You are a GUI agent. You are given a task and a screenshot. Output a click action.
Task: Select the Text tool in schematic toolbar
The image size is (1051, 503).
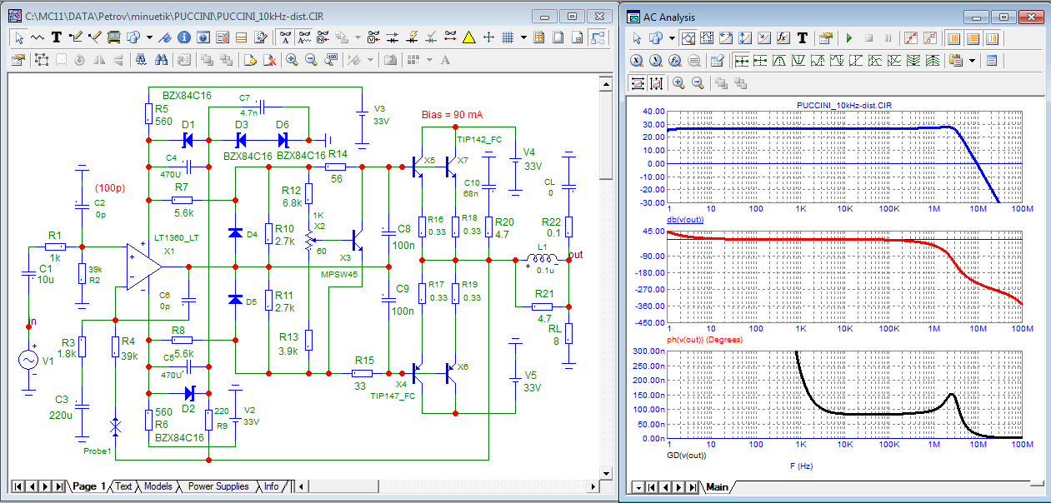(x=57, y=37)
